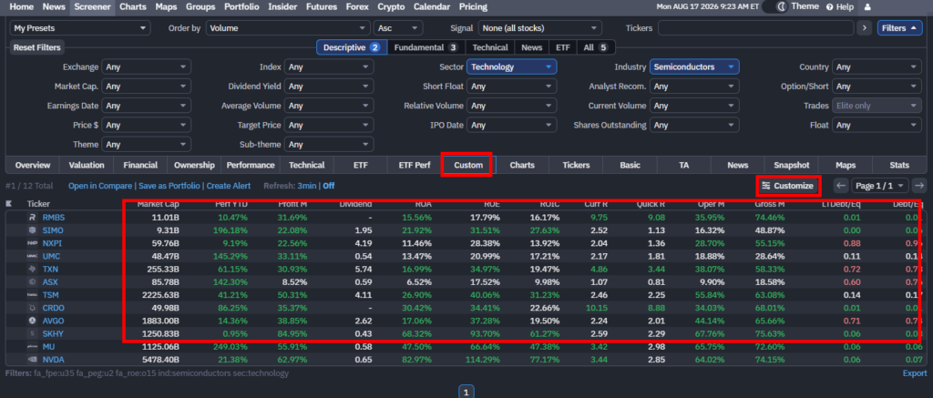This screenshot has width=933, height=398.
Task: Open the user account icon
Action: click(867, 7)
